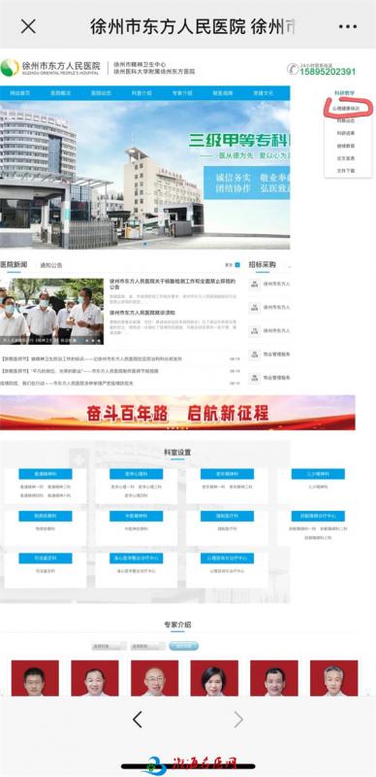Open the 科研教学 menu at top right
This screenshot has width=376, height=777.
(x=344, y=92)
